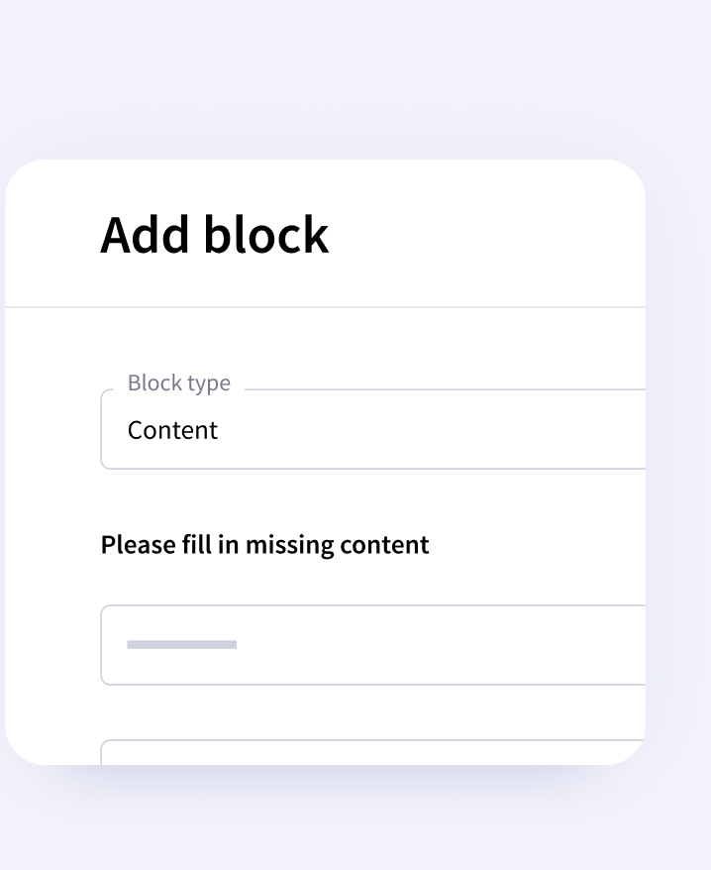Click the 'Block type' floating label
The height and width of the screenshot is (870, 711).
point(179,383)
